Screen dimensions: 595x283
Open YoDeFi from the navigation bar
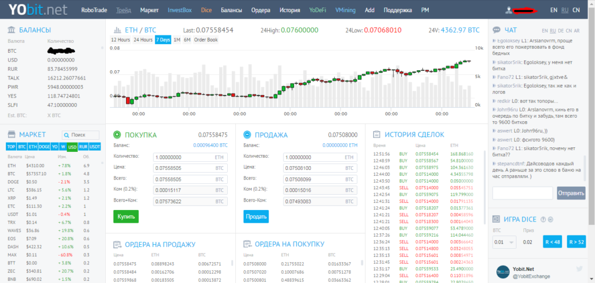(318, 10)
